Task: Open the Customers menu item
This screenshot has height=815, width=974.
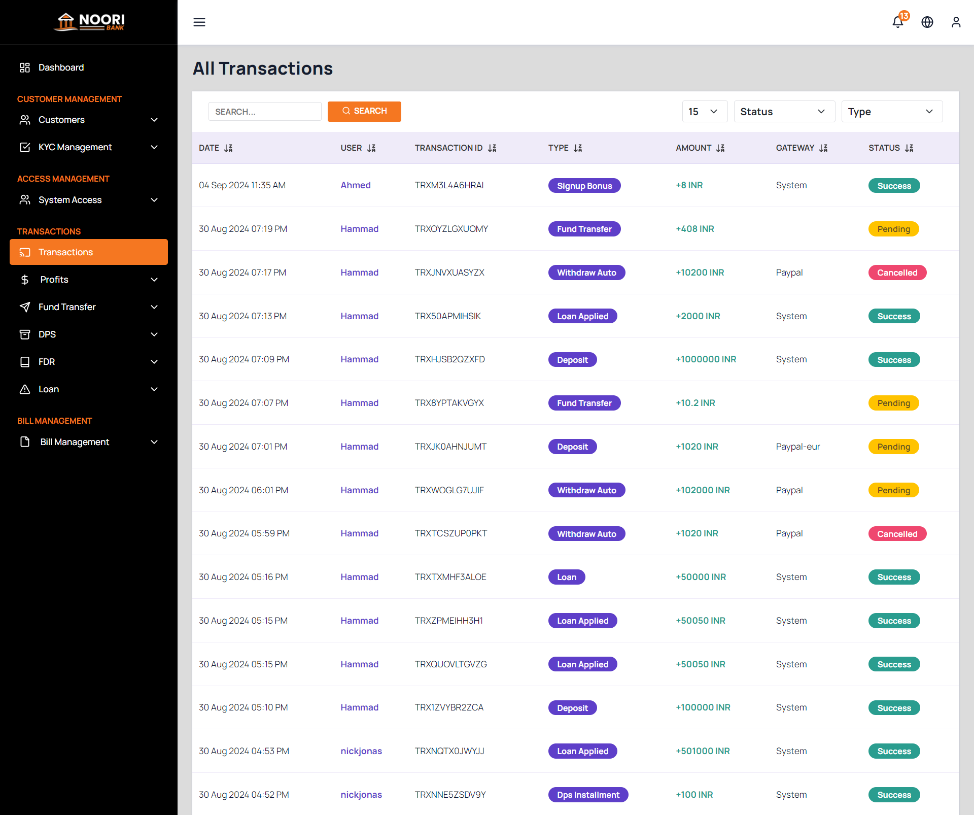Action: point(89,120)
